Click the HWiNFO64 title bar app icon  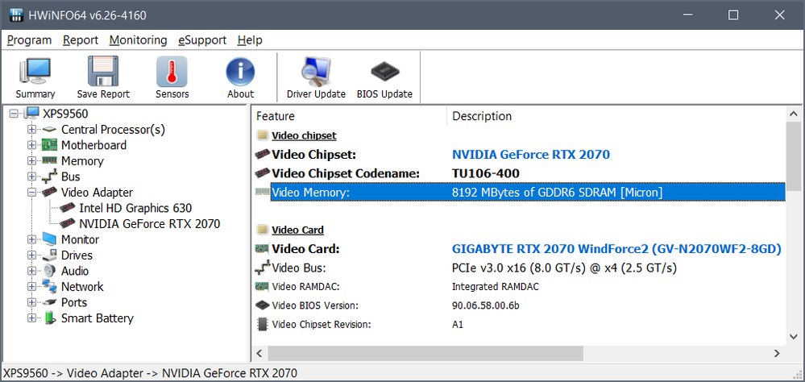tap(16, 15)
